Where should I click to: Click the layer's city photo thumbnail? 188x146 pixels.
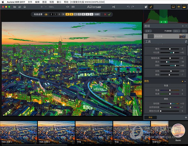182,36
